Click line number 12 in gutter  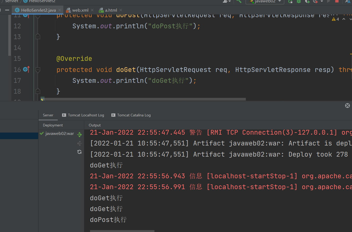(17, 26)
